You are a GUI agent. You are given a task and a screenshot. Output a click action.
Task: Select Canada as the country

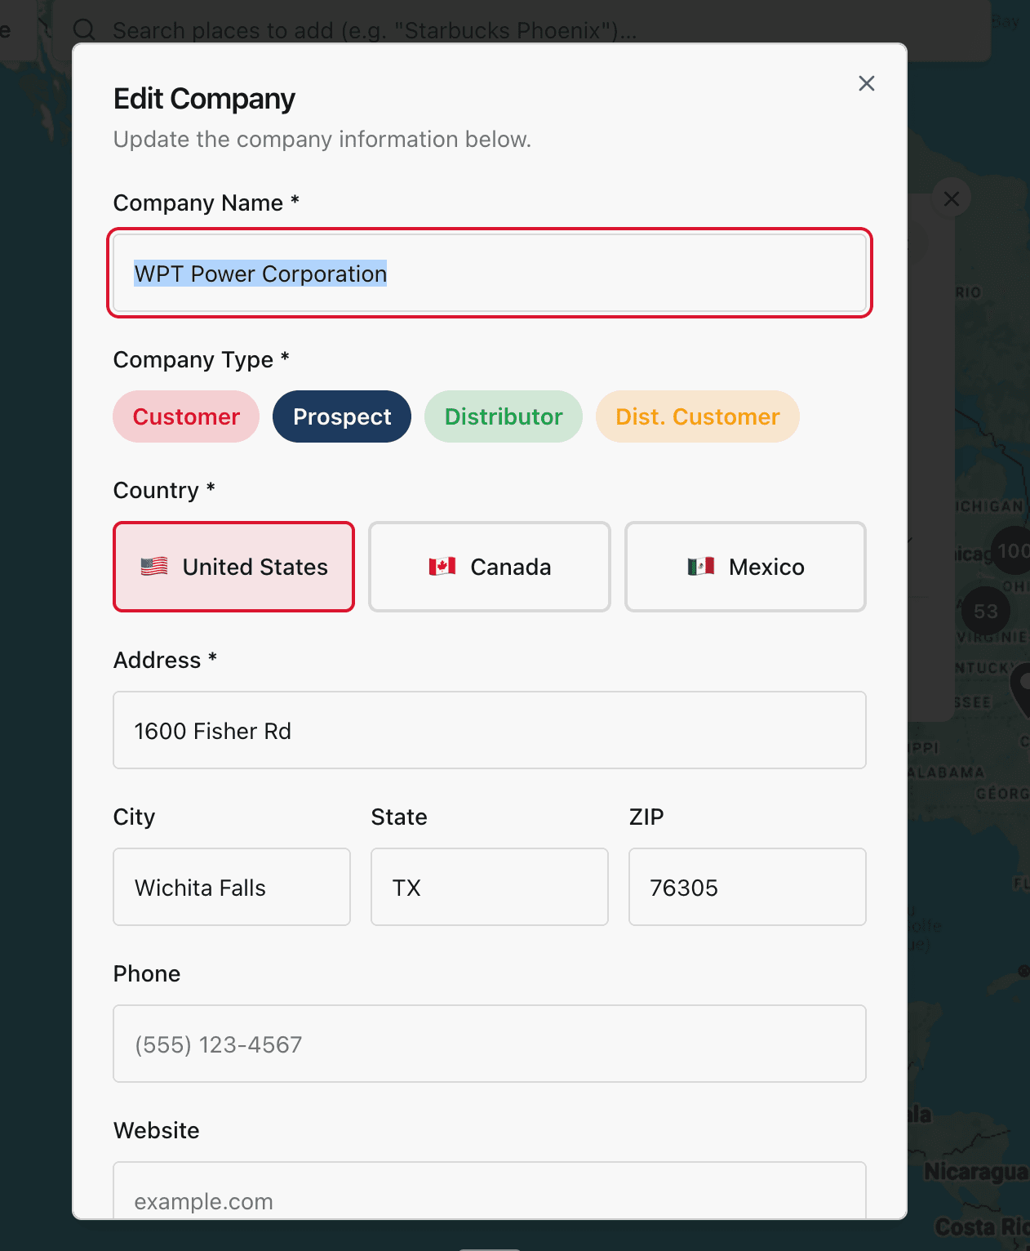(489, 567)
